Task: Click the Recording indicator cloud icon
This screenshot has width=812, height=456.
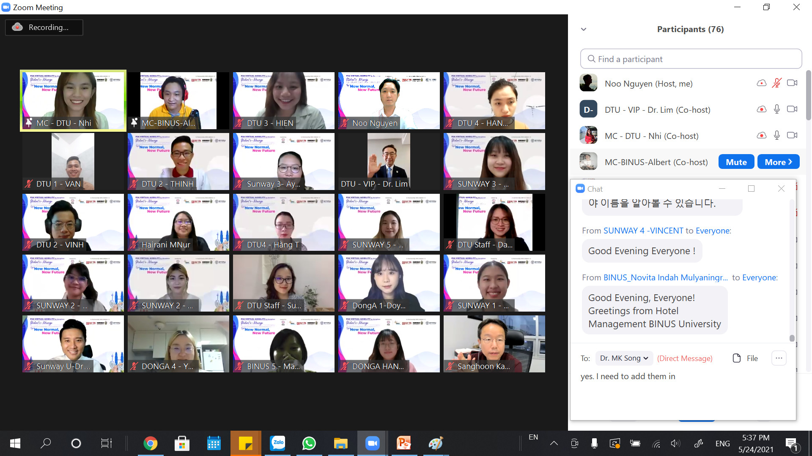Action: [x=17, y=27]
